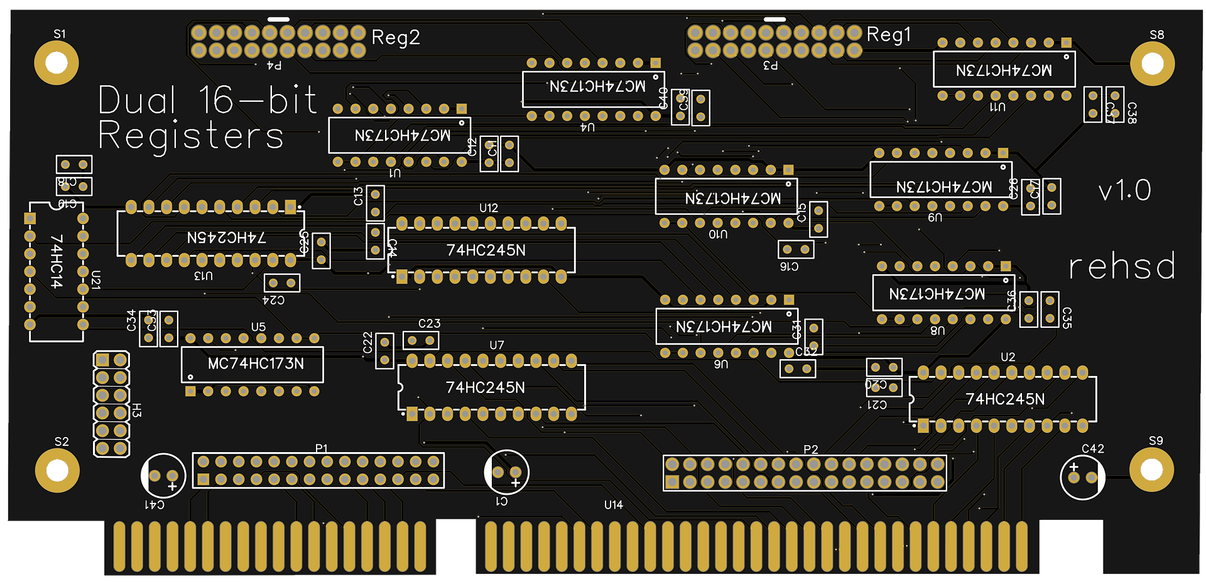Screen dimensions: 1206x582
Task: Select the U8 MC74HC173N chip outline
Action: 944,293
